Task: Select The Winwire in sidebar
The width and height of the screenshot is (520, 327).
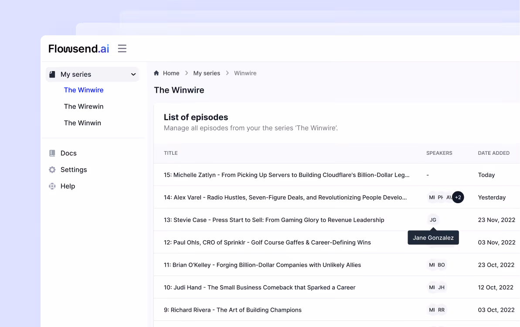Action: pyautogui.click(x=84, y=90)
